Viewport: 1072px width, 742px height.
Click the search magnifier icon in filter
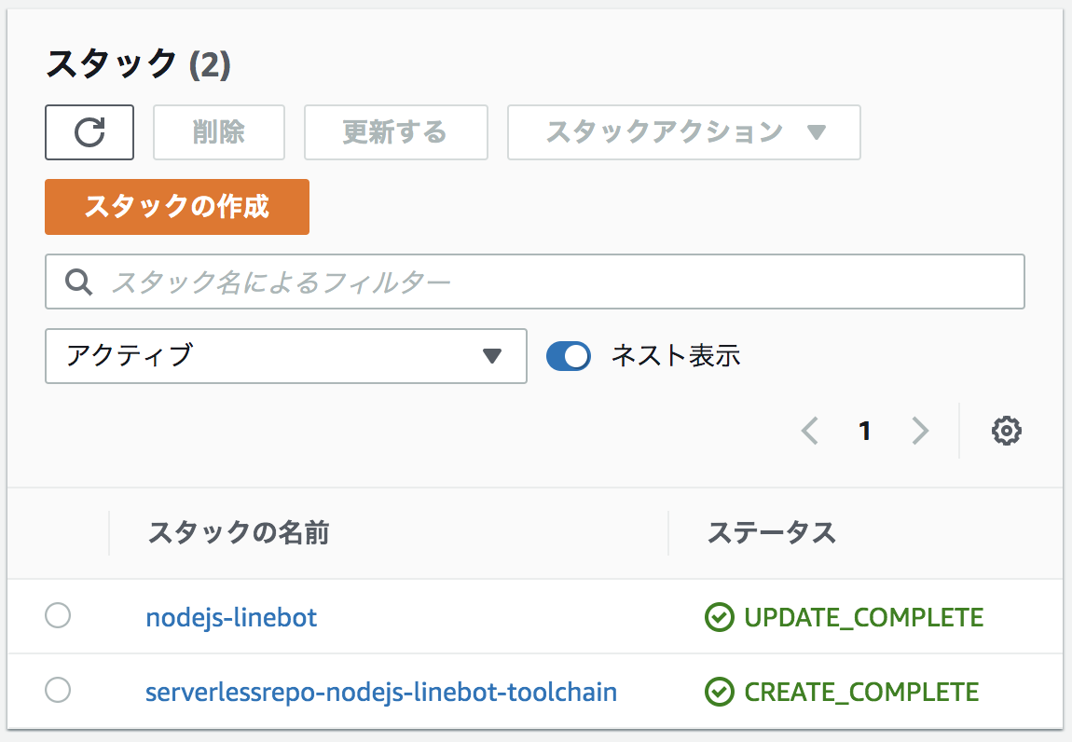(78, 282)
